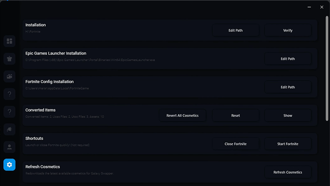
Task: Click the Converted Items count text
Action: click(65, 117)
